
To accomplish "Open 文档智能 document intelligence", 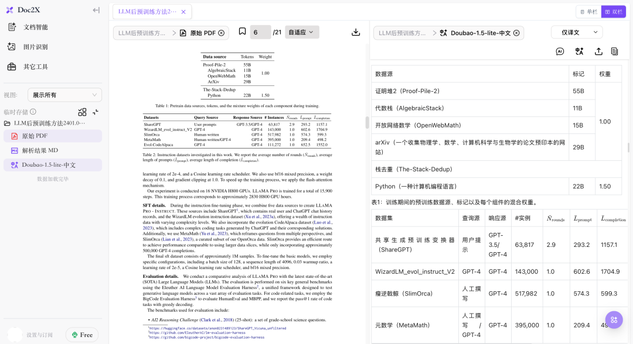I will (35, 27).
